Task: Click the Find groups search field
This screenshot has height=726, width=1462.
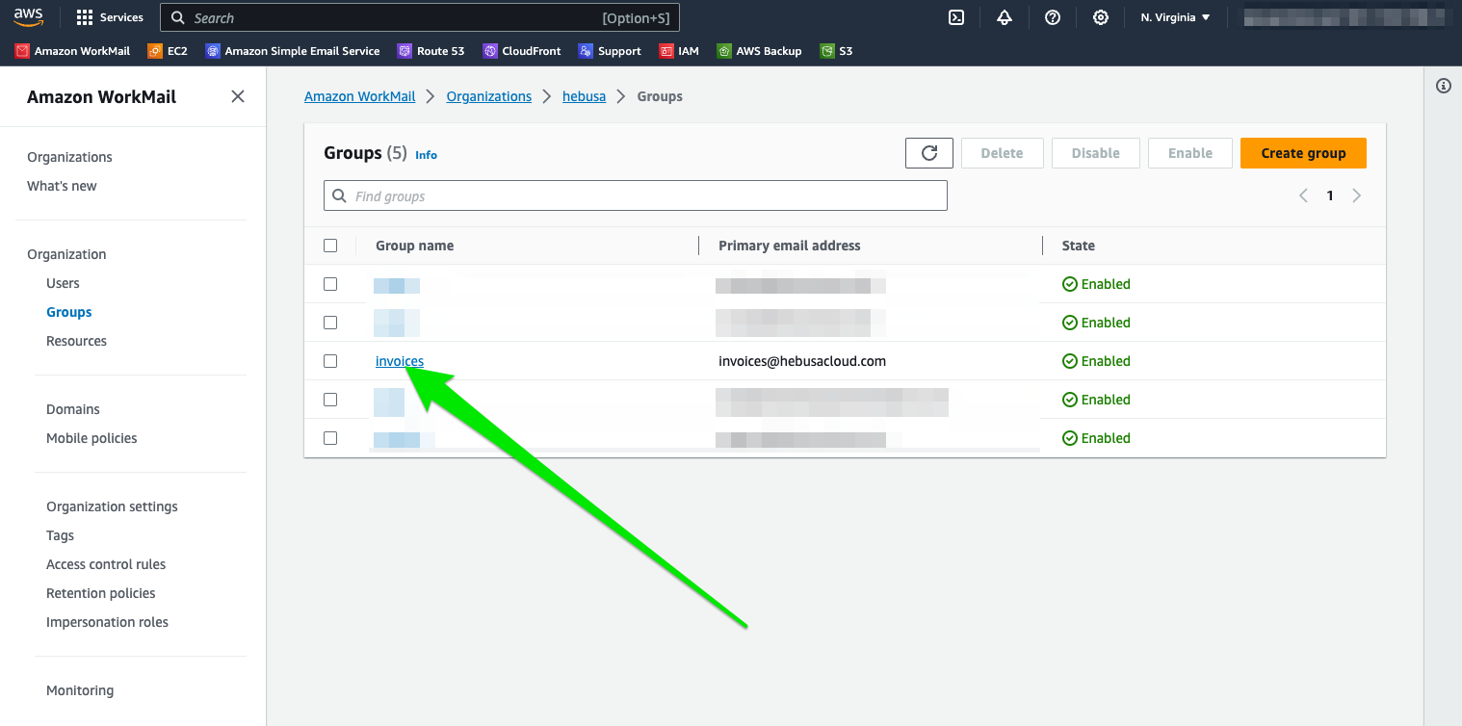Action: click(x=636, y=195)
